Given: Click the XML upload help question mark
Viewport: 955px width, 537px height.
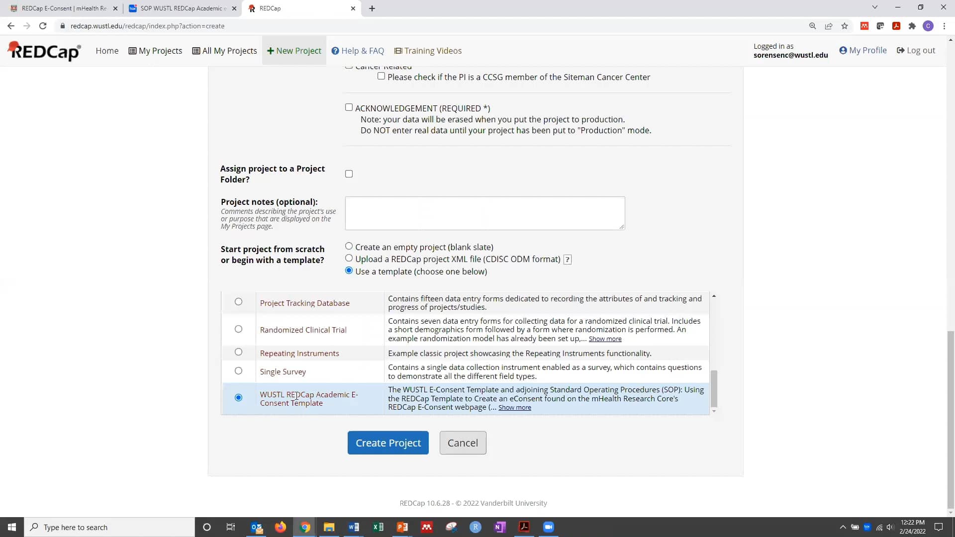Looking at the screenshot, I should pyautogui.click(x=568, y=260).
